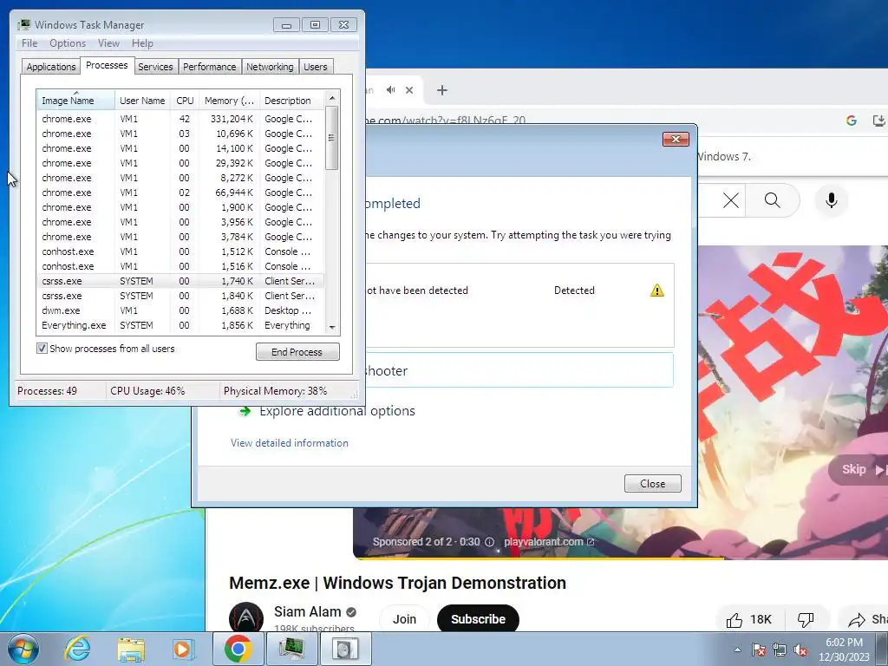Viewport: 888px width, 666px height.
Task: Click the process list scrollbar thumb
Action: 332,138
